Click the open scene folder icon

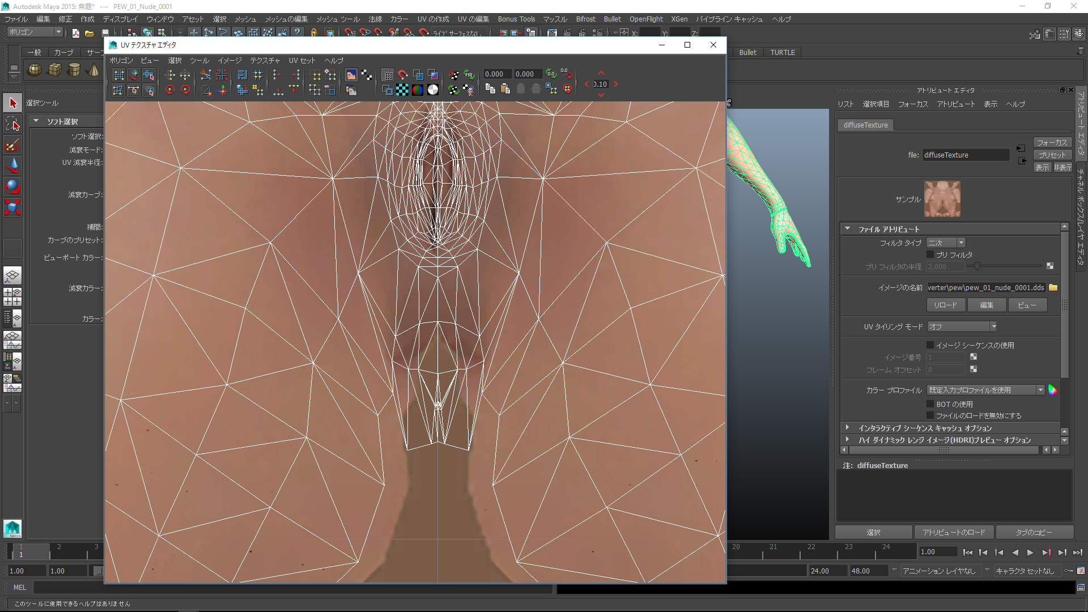coord(90,33)
